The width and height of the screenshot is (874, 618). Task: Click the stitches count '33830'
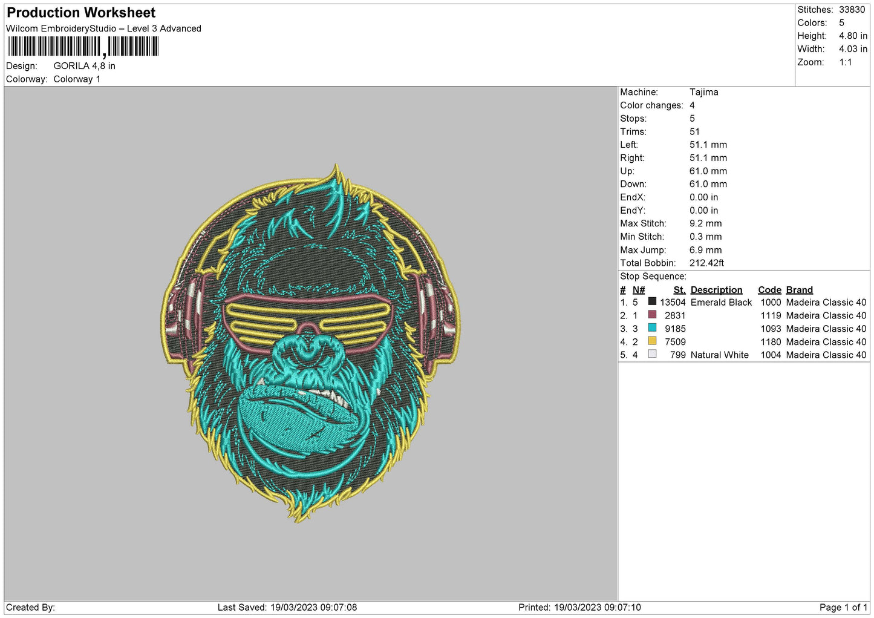[x=852, y=10]
